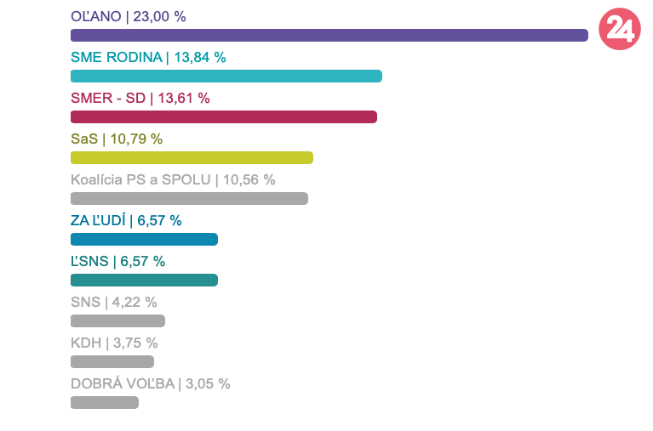Screen dimensions: 653x431
Task: Click the gray KDH bar
Action: [x=112, y=361]
